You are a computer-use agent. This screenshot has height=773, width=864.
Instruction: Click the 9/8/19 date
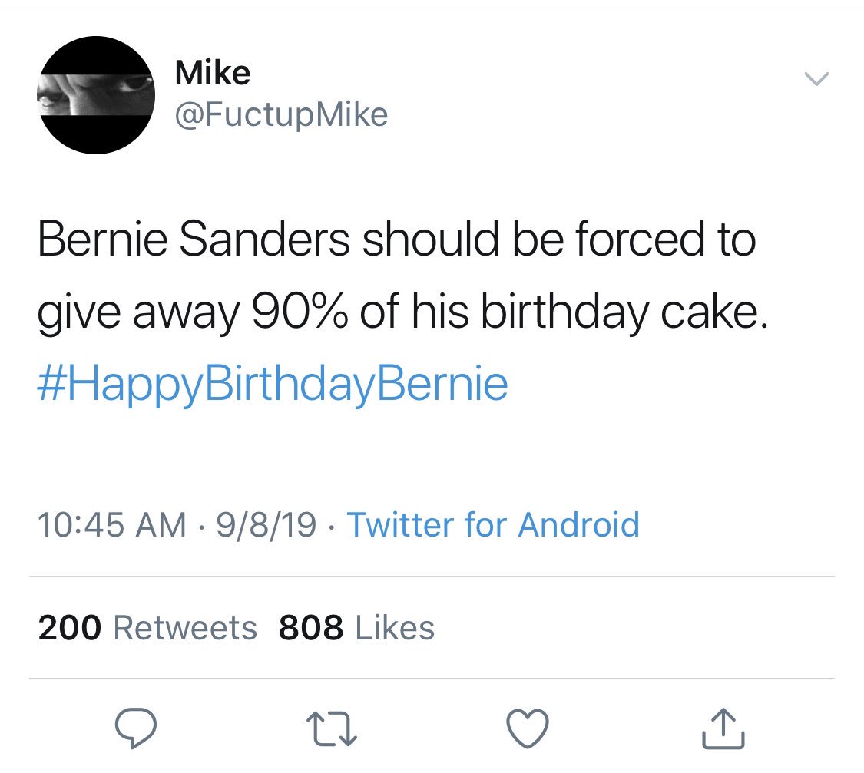[266, 525]
